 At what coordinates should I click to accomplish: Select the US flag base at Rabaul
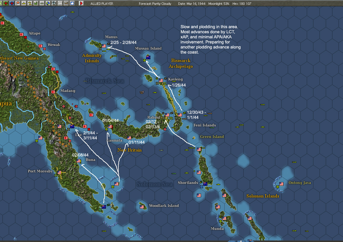167,115
